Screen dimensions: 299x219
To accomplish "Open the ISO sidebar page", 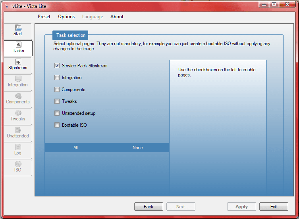I will [x=18, y=168].
